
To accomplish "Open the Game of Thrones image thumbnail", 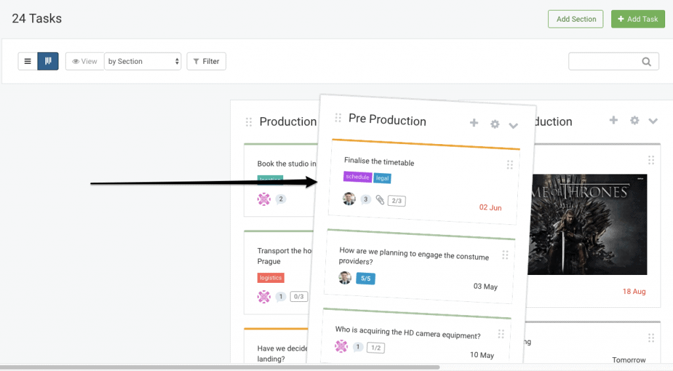I will [x=588, y=224].
